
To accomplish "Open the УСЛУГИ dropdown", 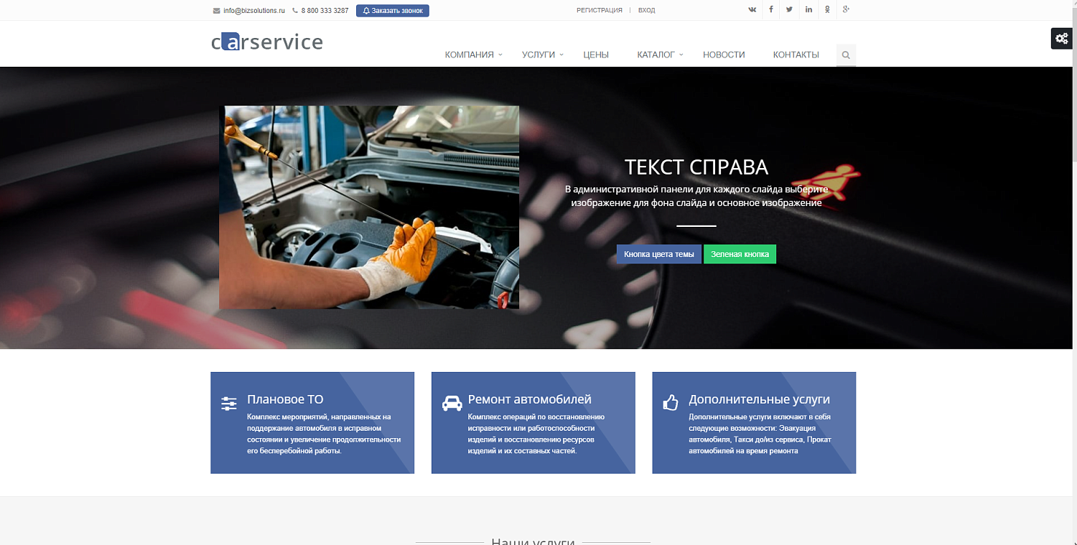I will pos(538,54).
